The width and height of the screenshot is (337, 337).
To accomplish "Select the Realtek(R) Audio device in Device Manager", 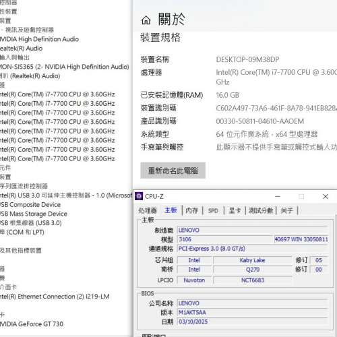I will coord(21,49).
